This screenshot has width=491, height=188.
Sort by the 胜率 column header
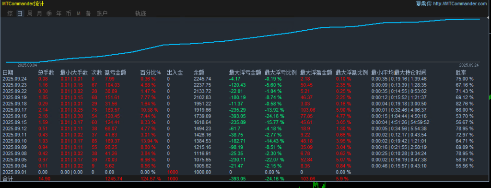tap(461, 73)
